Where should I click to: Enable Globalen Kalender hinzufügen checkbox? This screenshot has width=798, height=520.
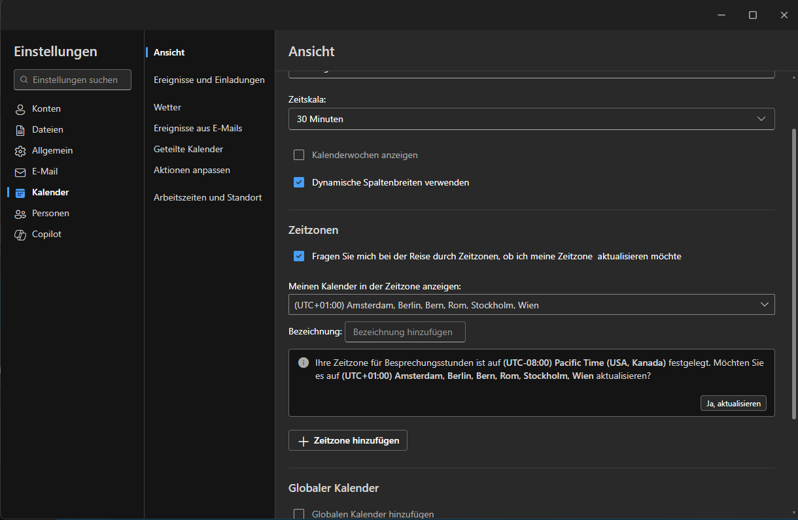[x=299, y=514]
